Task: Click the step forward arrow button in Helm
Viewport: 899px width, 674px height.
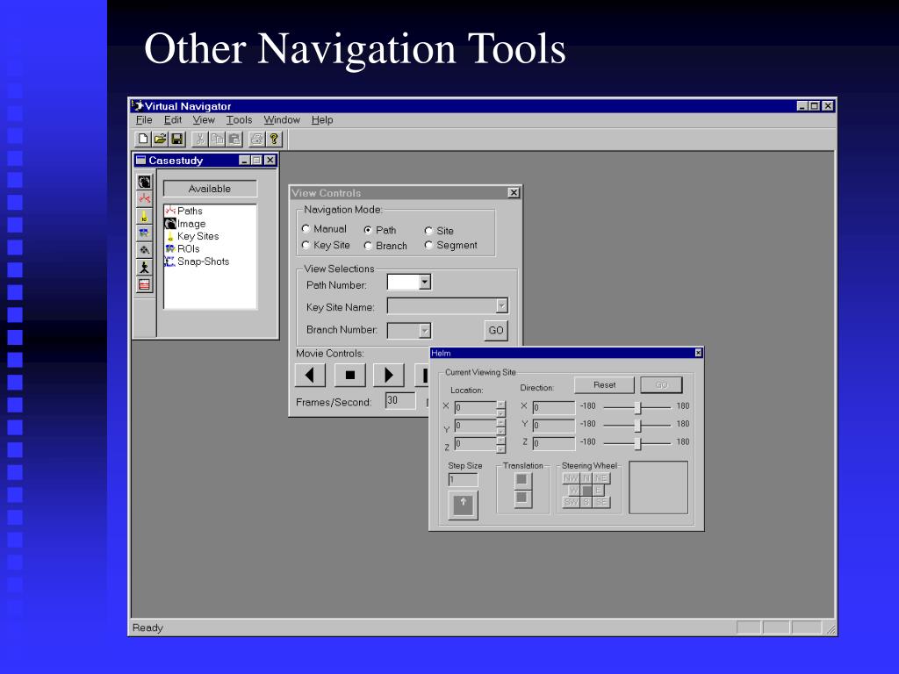Action: 463,505
